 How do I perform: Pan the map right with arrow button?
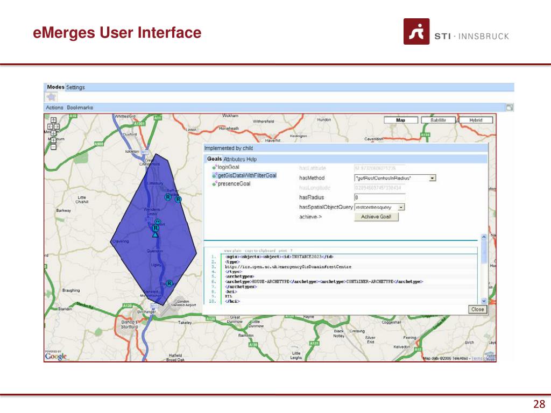point(56,126)
